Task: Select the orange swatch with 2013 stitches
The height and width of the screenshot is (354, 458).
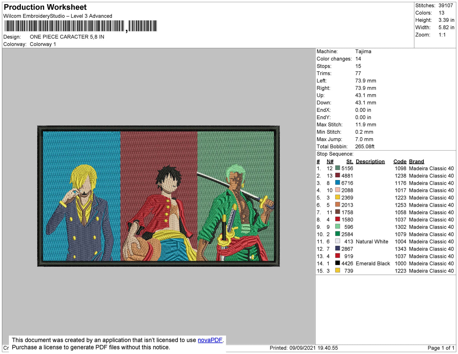Action: pyautogui.click(x=338, y=204)
